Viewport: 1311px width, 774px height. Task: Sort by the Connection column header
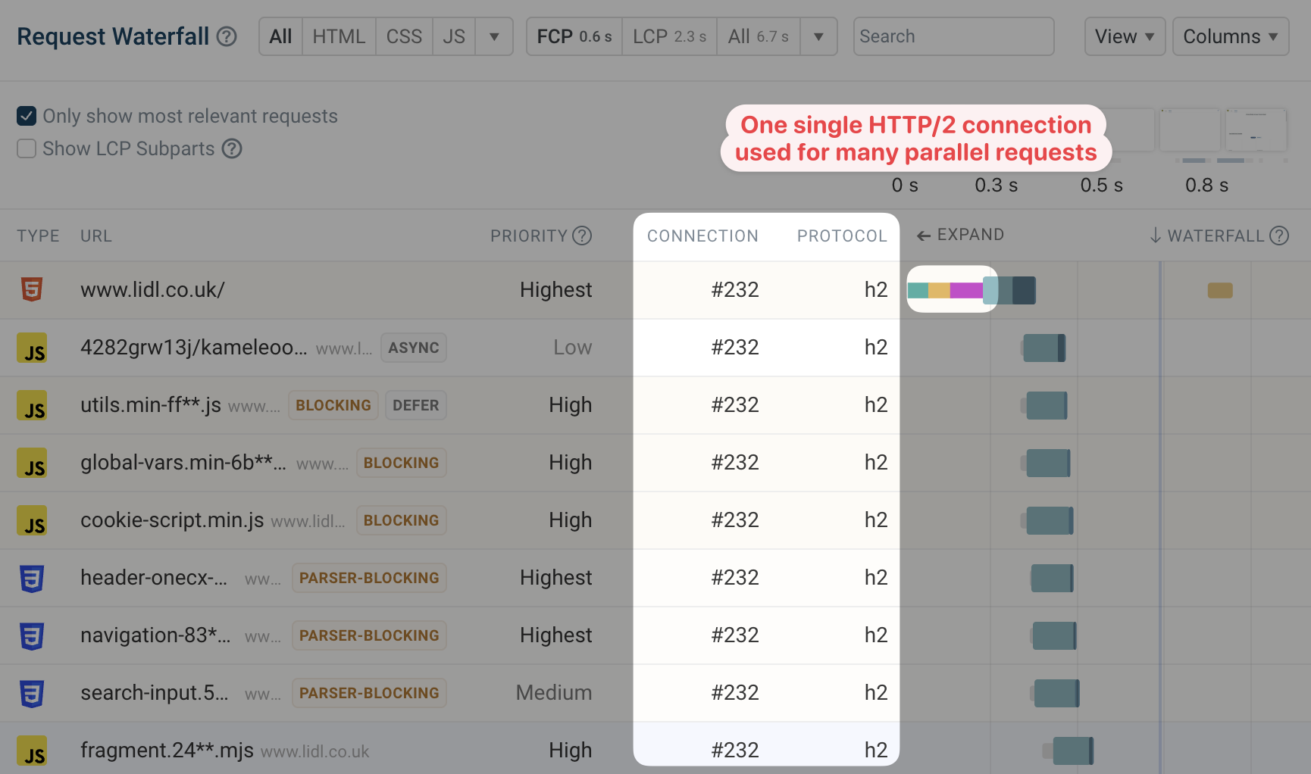tap(702, 236)
